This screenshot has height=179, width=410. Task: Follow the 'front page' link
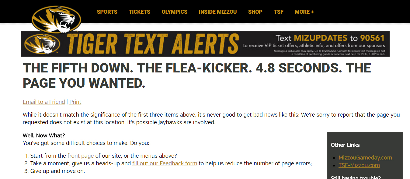point(81,156)
